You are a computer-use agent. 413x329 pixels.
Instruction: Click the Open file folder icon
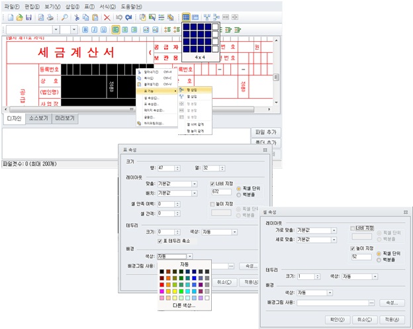(x=19, y=17)
